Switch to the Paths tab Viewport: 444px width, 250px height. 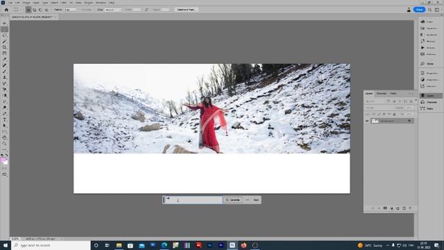pyautogui.click(x=393, y=94)
